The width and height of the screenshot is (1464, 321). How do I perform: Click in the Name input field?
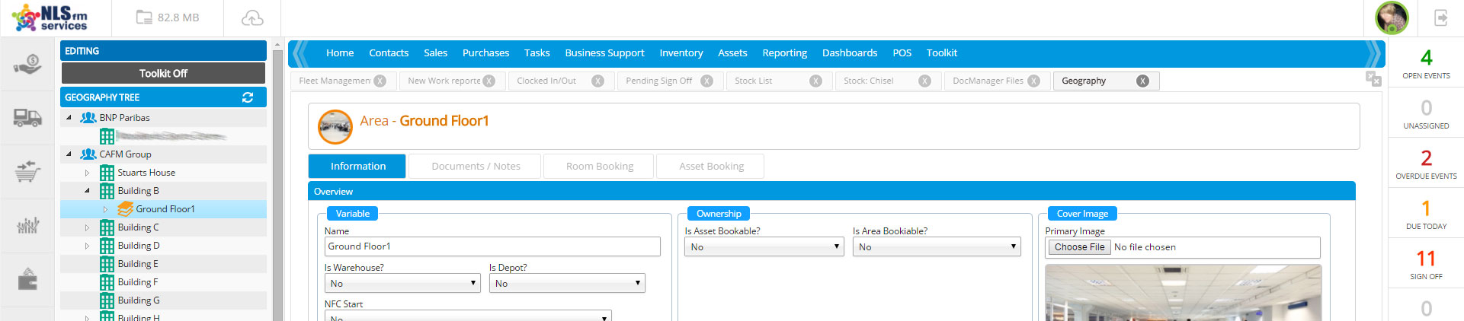492,246
